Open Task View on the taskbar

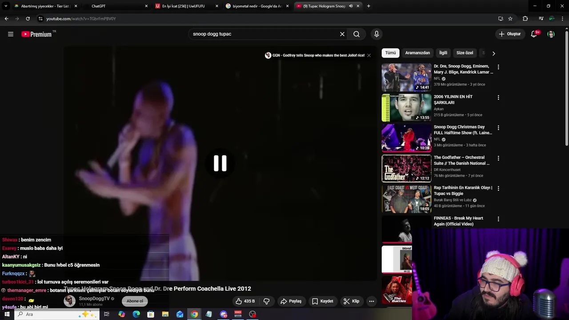(x=107, y=314)
